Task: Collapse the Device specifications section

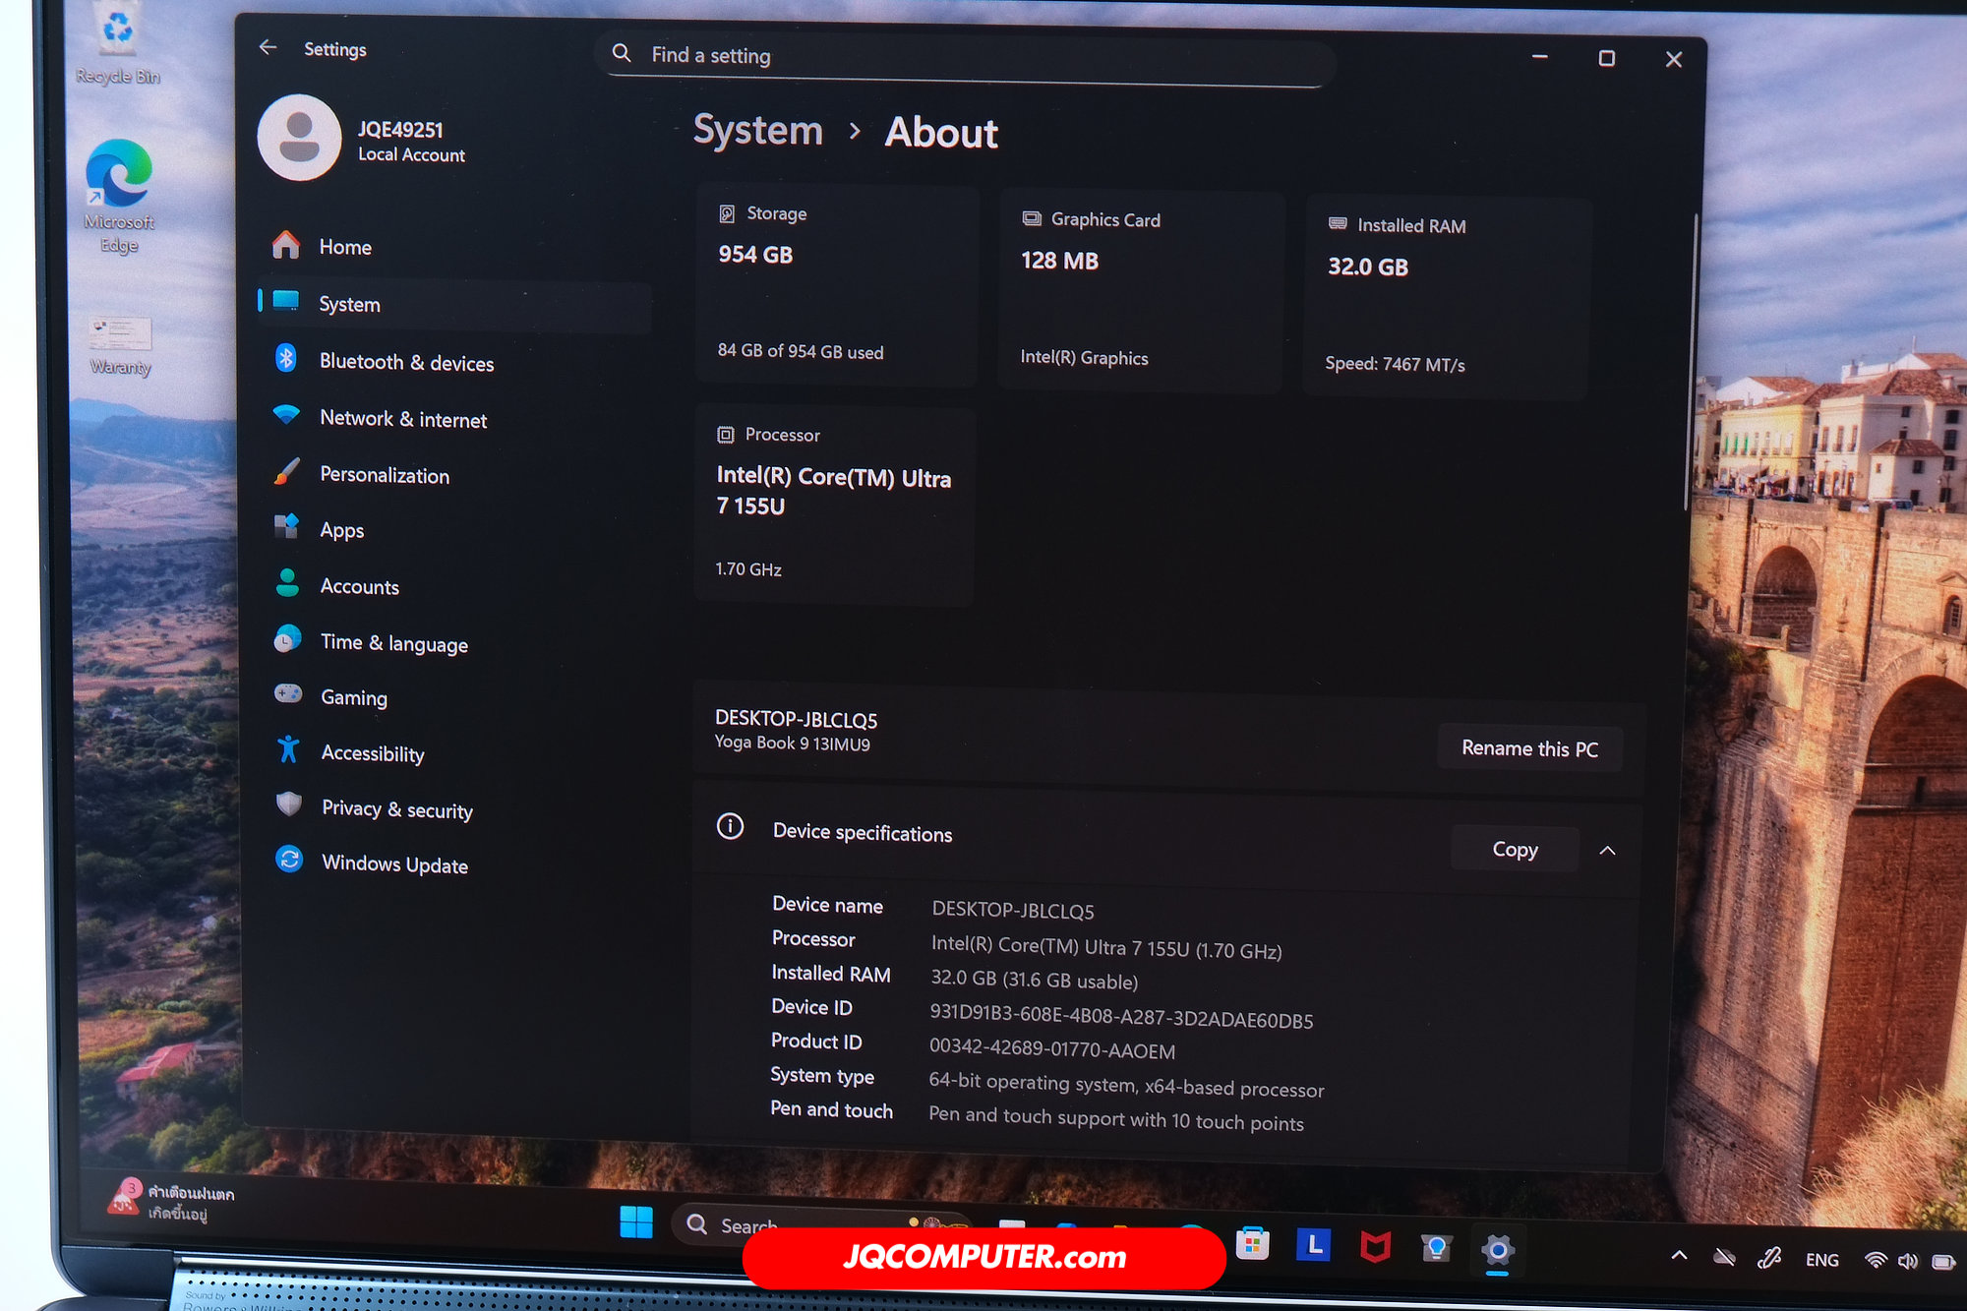Action: tap(1607, 850)
